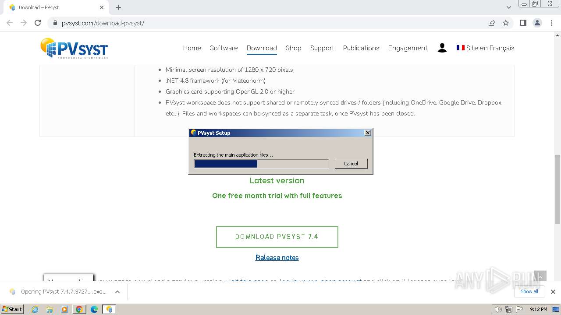The width and height of the screenshot is (561, 315).
Task: Open the Release notes link
Action: click(x=277, y=258)
